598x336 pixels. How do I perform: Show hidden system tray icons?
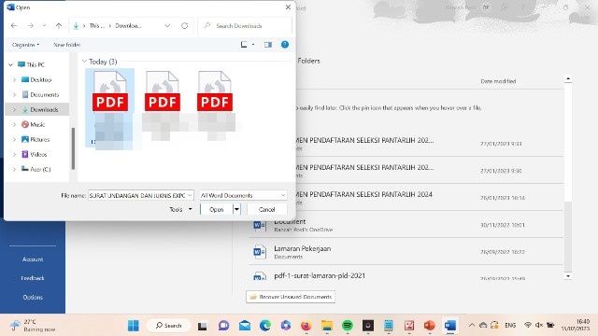pyautogui.click(x=472, y=326)
